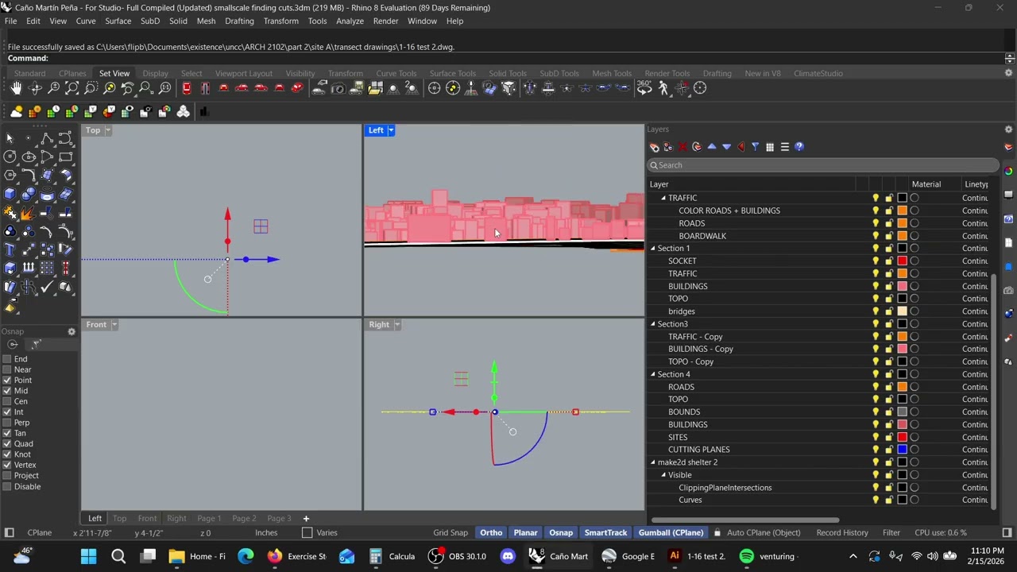Open the Left viewport title dropdown arrow

pos(391,130)
